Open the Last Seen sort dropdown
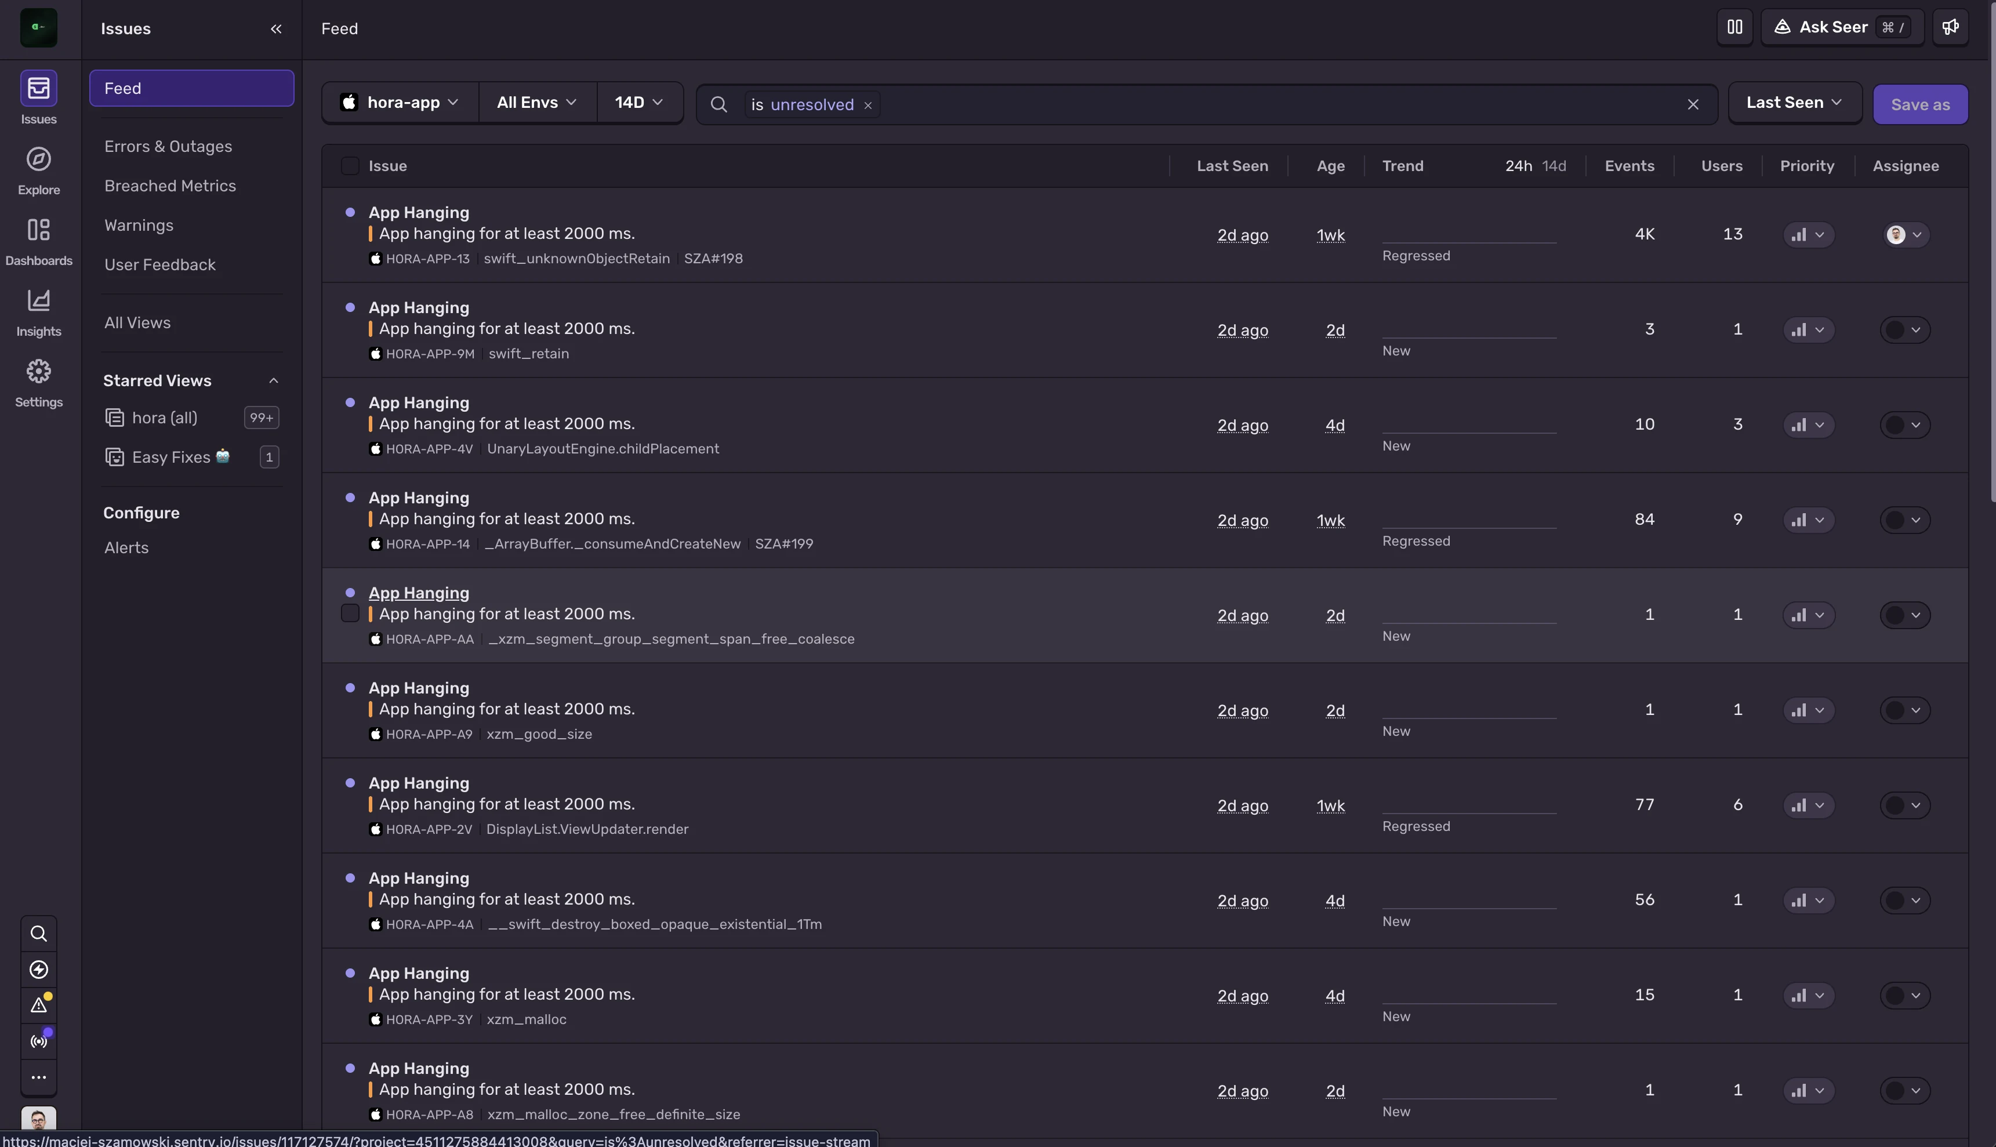The height and width of the screenshot is (1147, 1996). pos(1794,103)
